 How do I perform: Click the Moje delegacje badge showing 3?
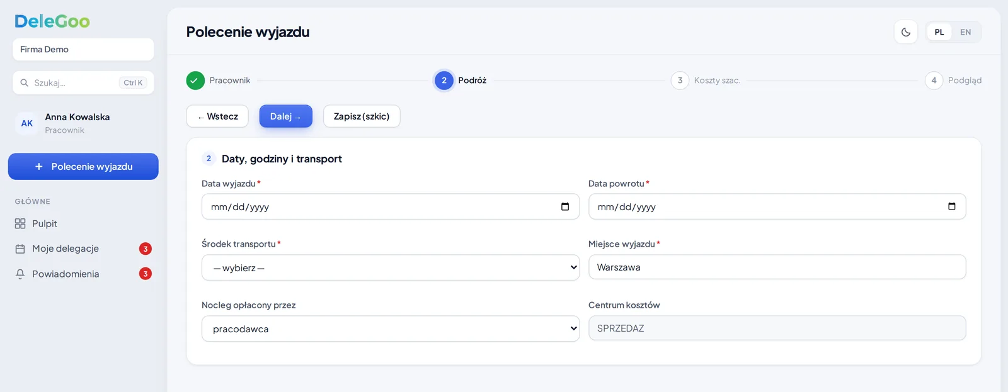146,249
